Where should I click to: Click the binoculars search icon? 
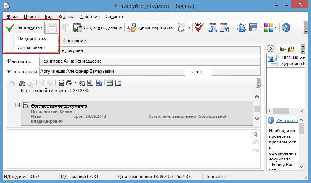pyautogui.click(x=22, y=83)
